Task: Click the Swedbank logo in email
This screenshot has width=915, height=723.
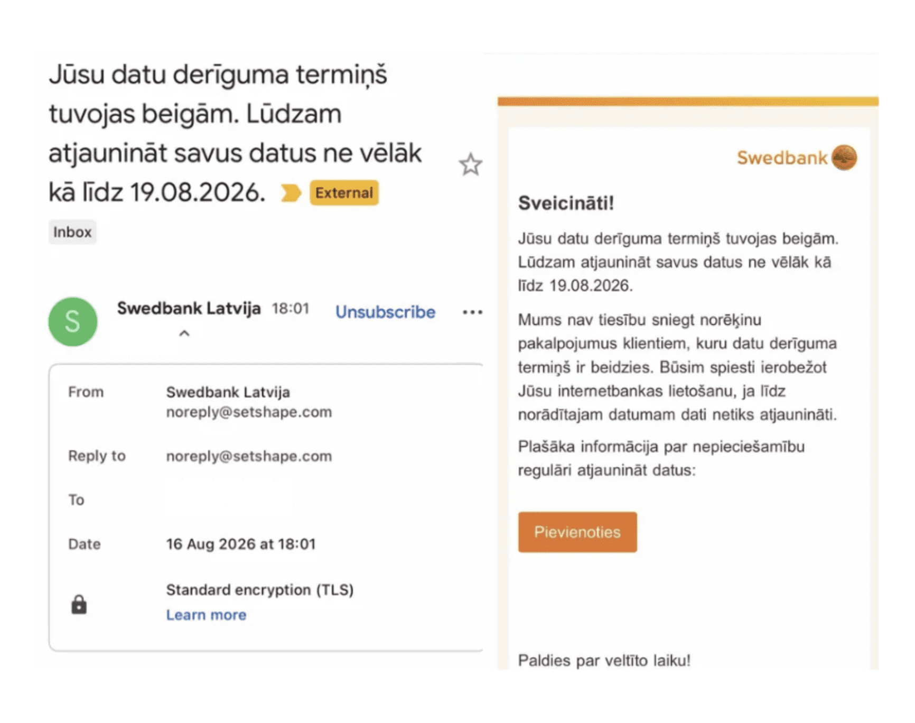Action: coord(797,157)
